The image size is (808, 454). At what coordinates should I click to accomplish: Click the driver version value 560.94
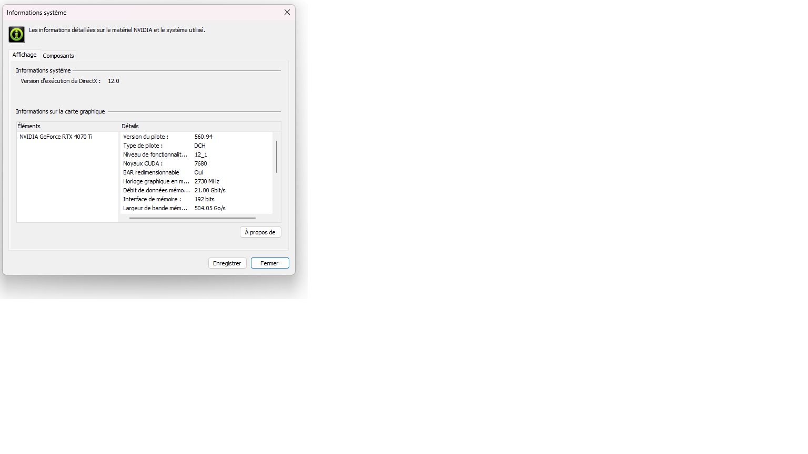tap(204, 137)
